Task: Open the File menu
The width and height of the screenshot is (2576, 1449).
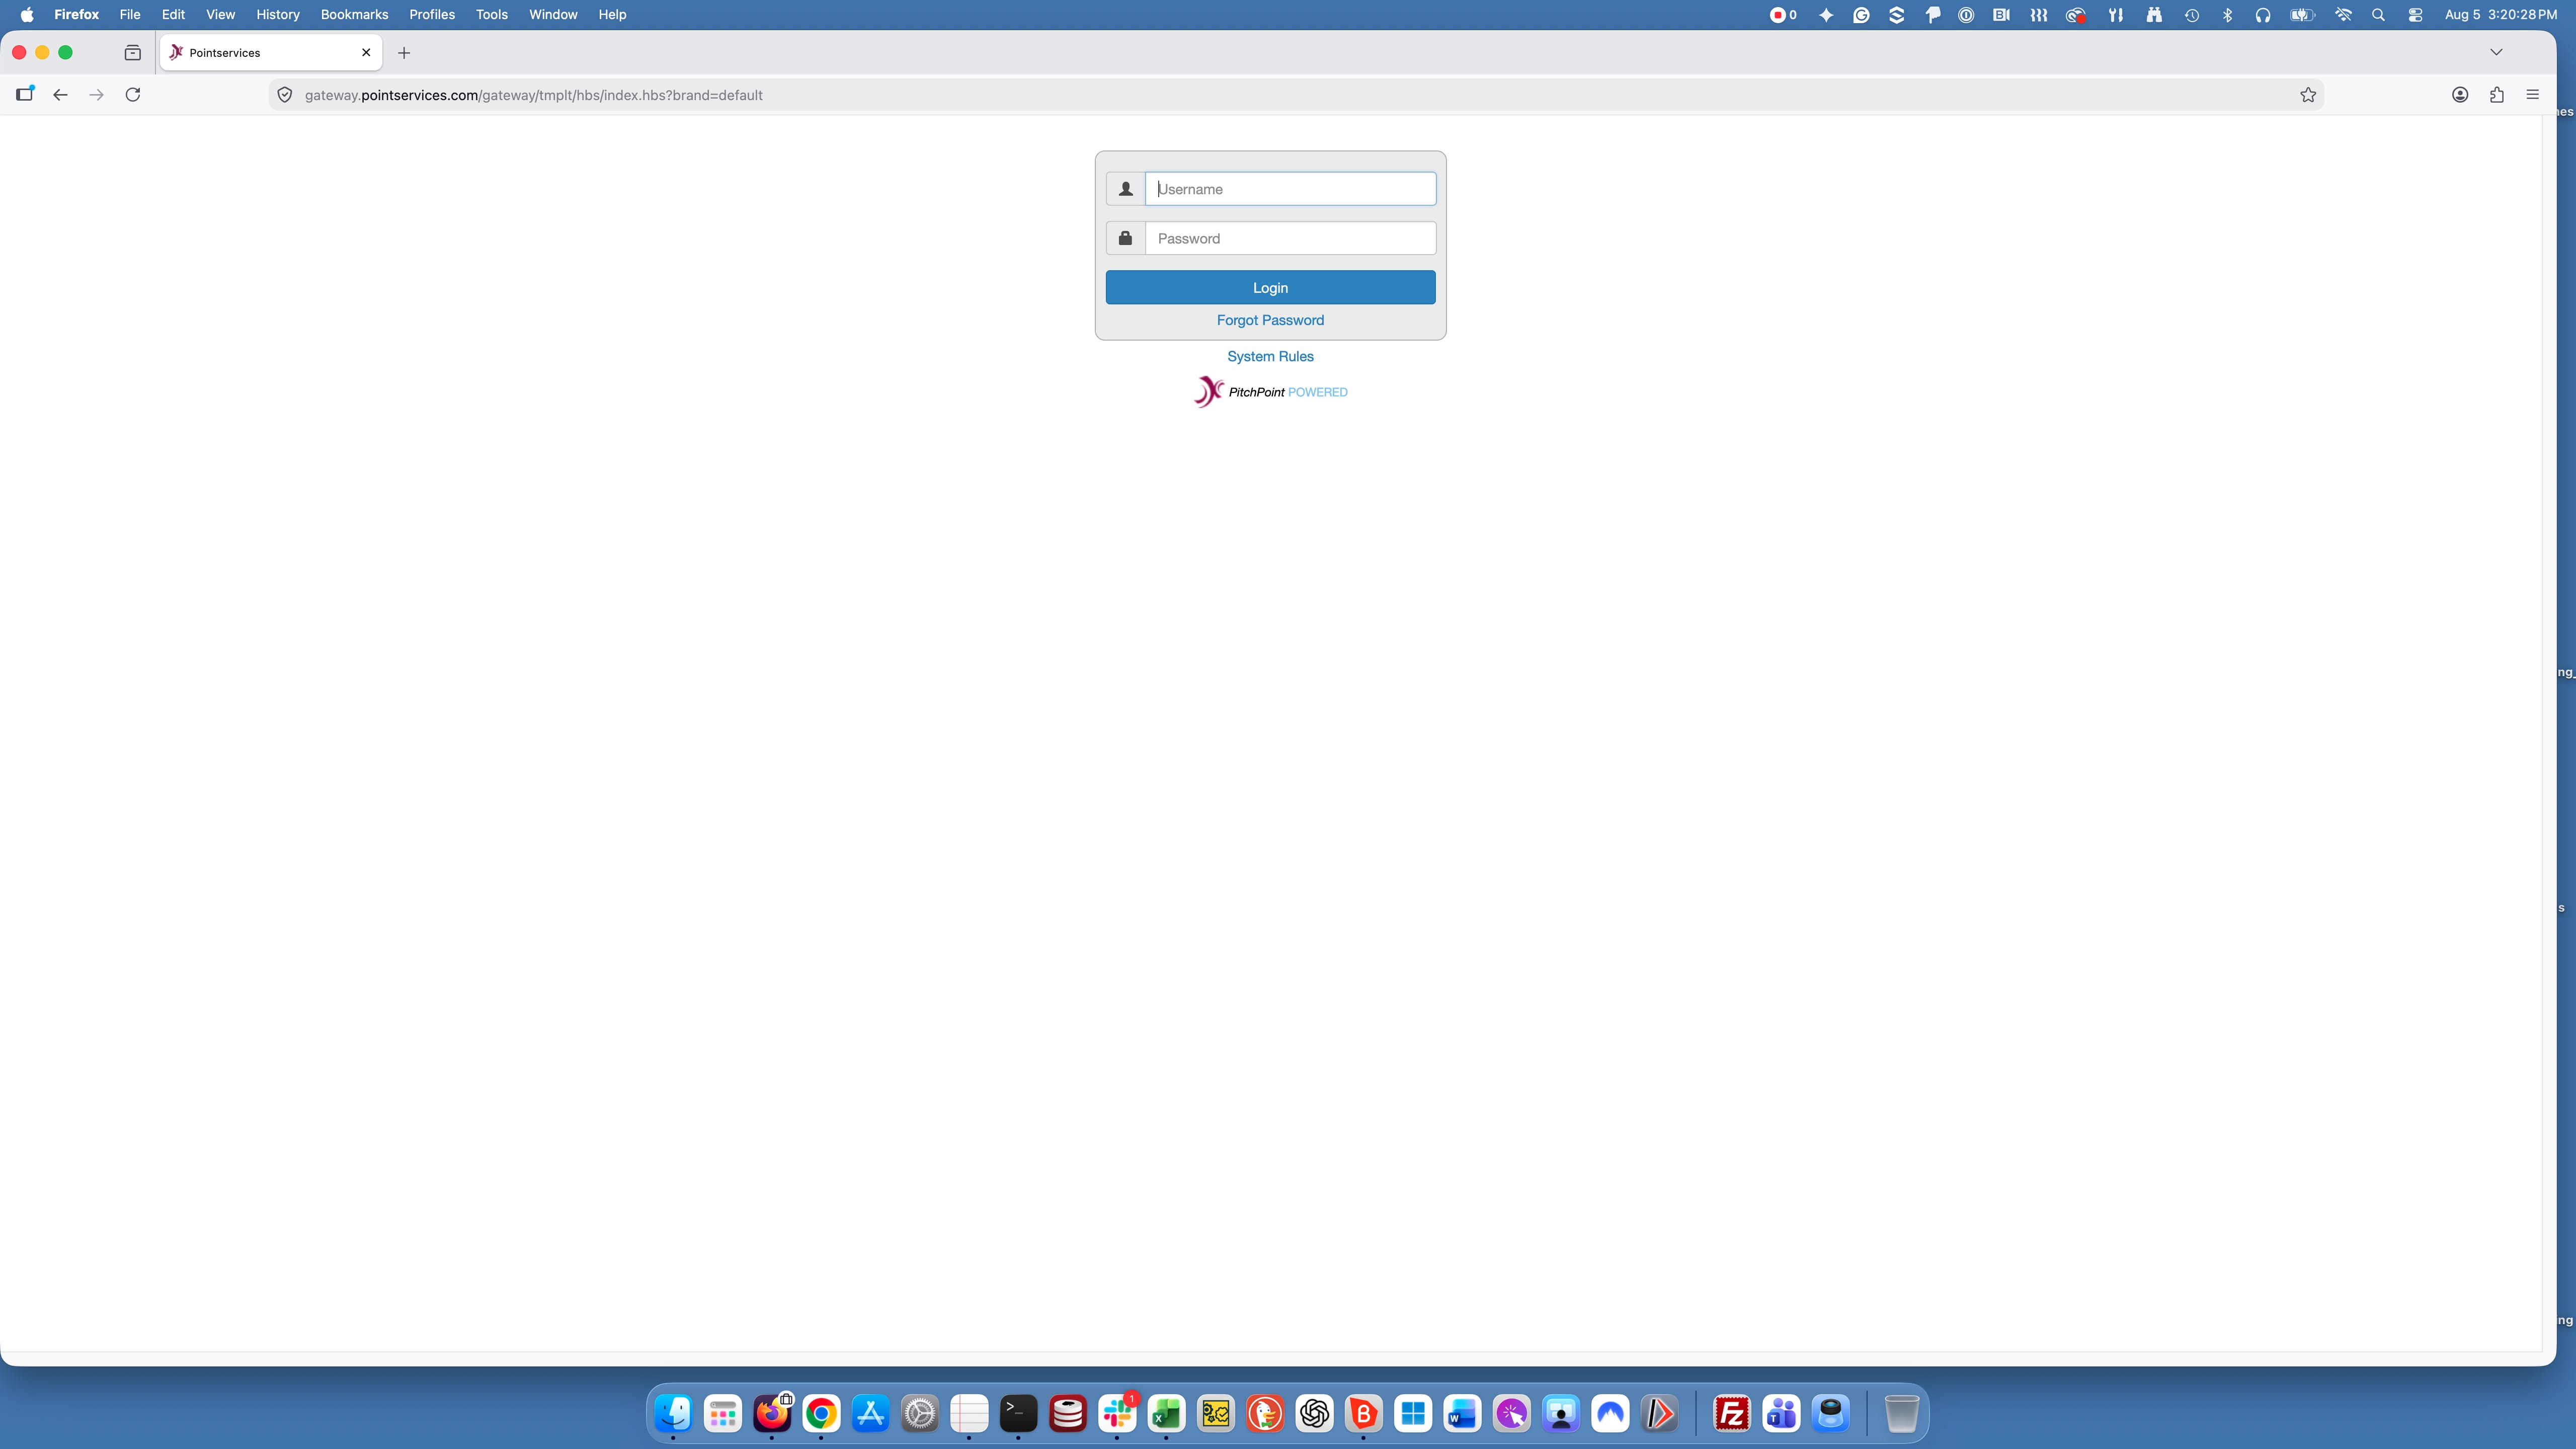Action: point(130,15)
